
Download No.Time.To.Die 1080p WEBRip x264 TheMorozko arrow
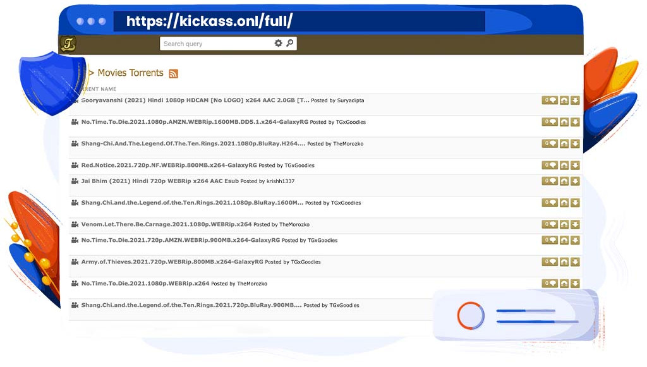pos(575,283)
